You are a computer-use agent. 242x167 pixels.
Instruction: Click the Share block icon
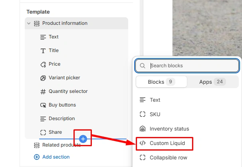43,132
